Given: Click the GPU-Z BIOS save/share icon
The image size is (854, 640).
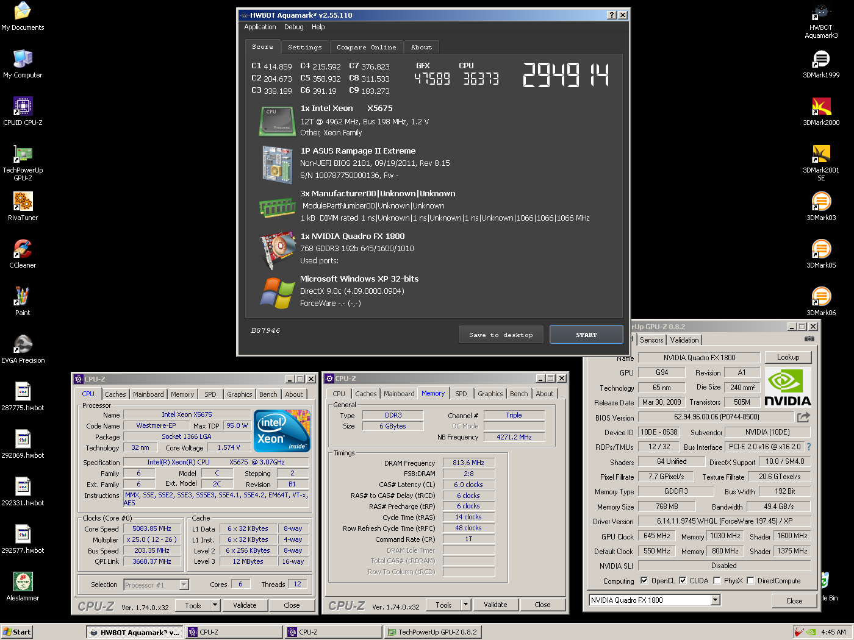Looking at the screenshot, I should pyautogui.click(x=803, y=417).
